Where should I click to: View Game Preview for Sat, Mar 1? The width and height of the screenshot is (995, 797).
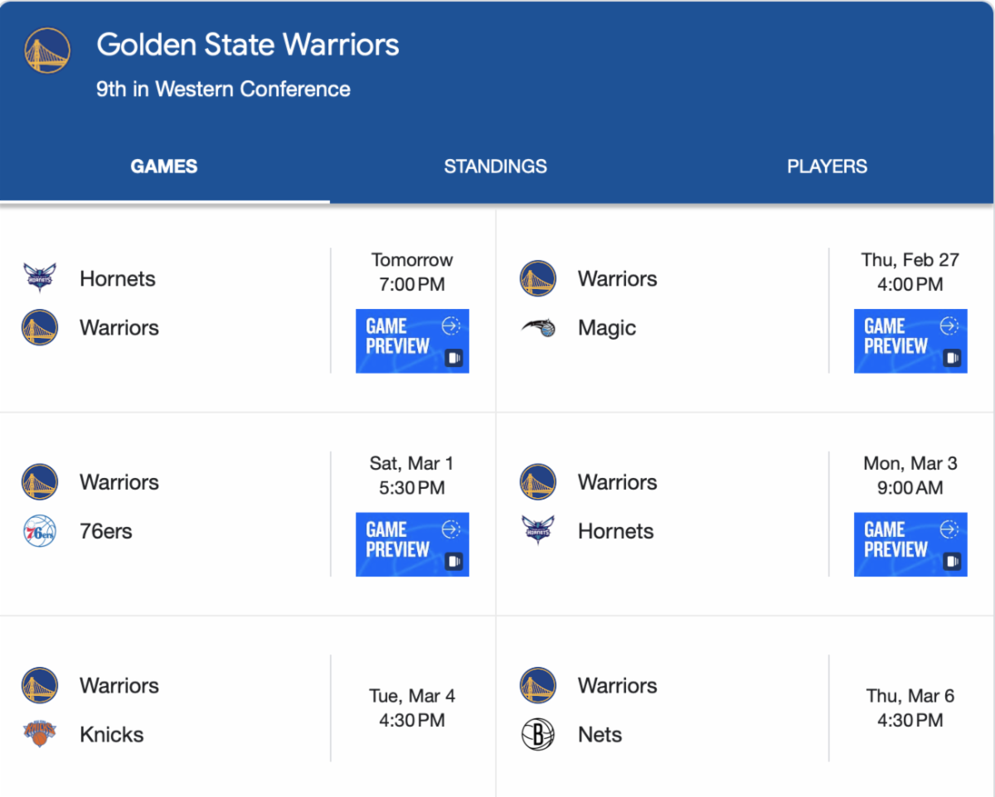412,543
